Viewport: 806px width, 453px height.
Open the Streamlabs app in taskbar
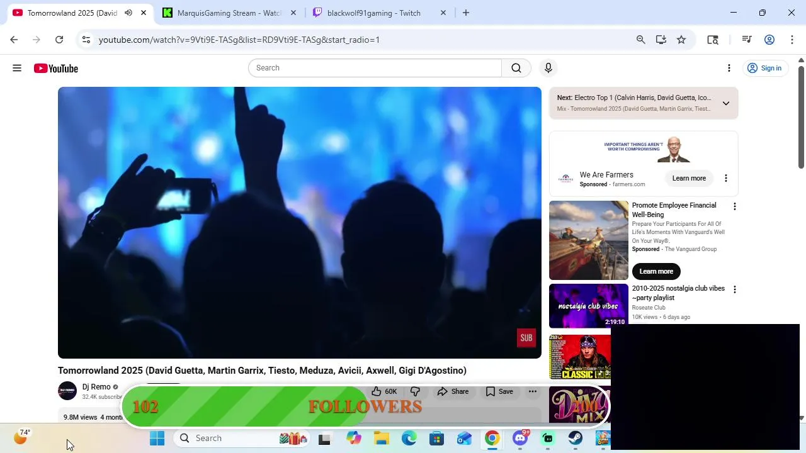(x=548, y=439)
